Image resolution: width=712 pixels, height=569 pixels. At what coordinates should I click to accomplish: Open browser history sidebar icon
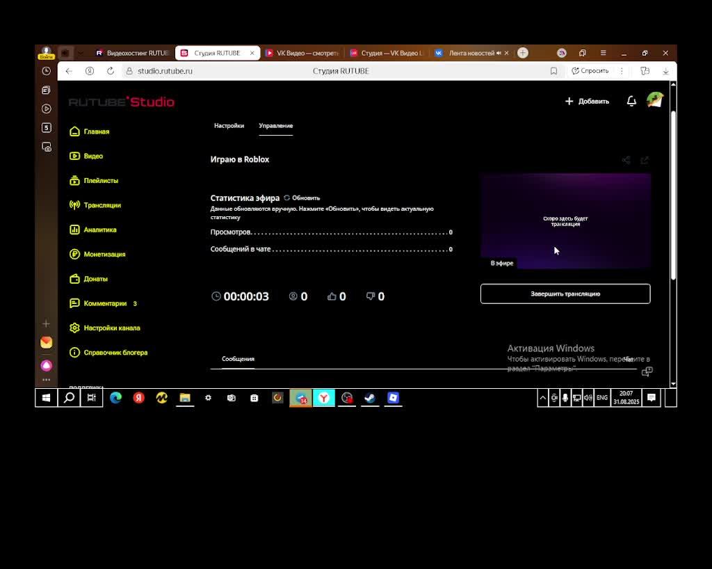(x=47, y=71)
